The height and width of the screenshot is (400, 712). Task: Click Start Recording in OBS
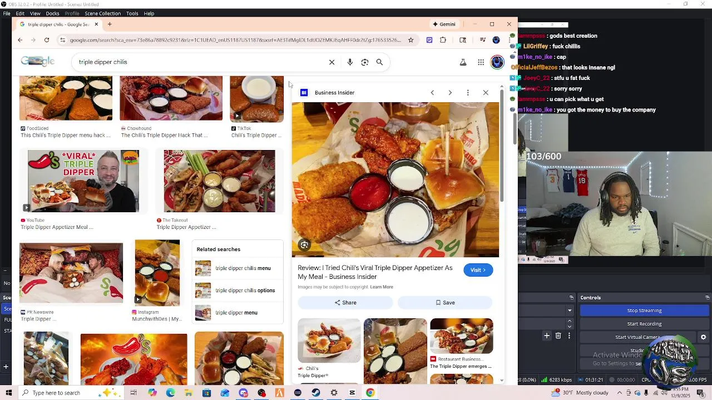point(645,324)
